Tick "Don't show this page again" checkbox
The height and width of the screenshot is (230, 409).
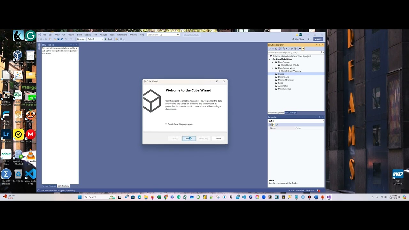(x=166, y=124)
